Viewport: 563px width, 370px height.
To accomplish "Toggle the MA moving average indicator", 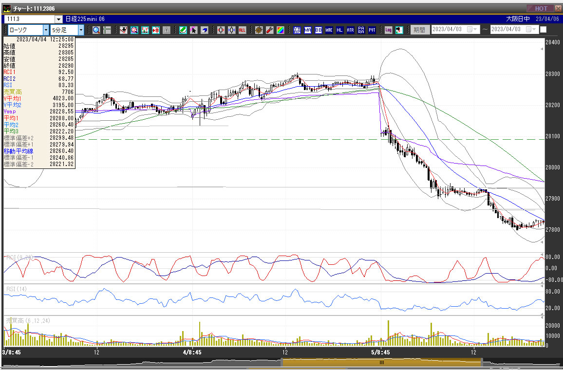I will point(308,30).
